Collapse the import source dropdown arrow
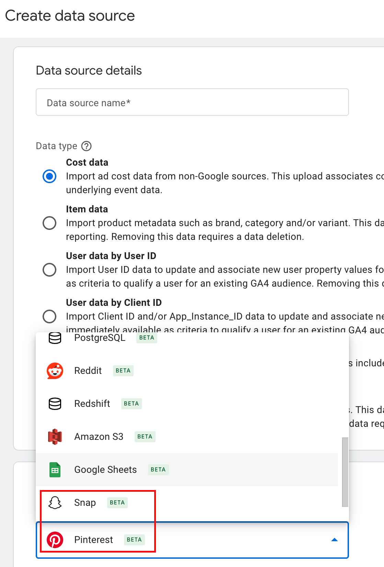The height and width of the screenshot is (567, 384). pos(335,540)
